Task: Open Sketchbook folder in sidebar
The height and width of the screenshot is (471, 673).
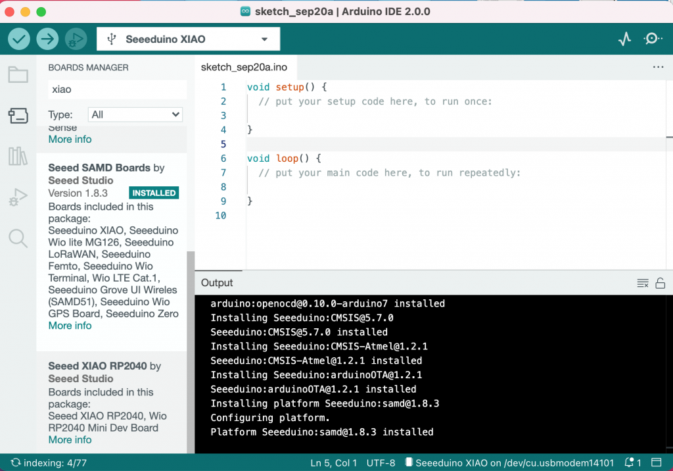Action: (x=18, y=75)
